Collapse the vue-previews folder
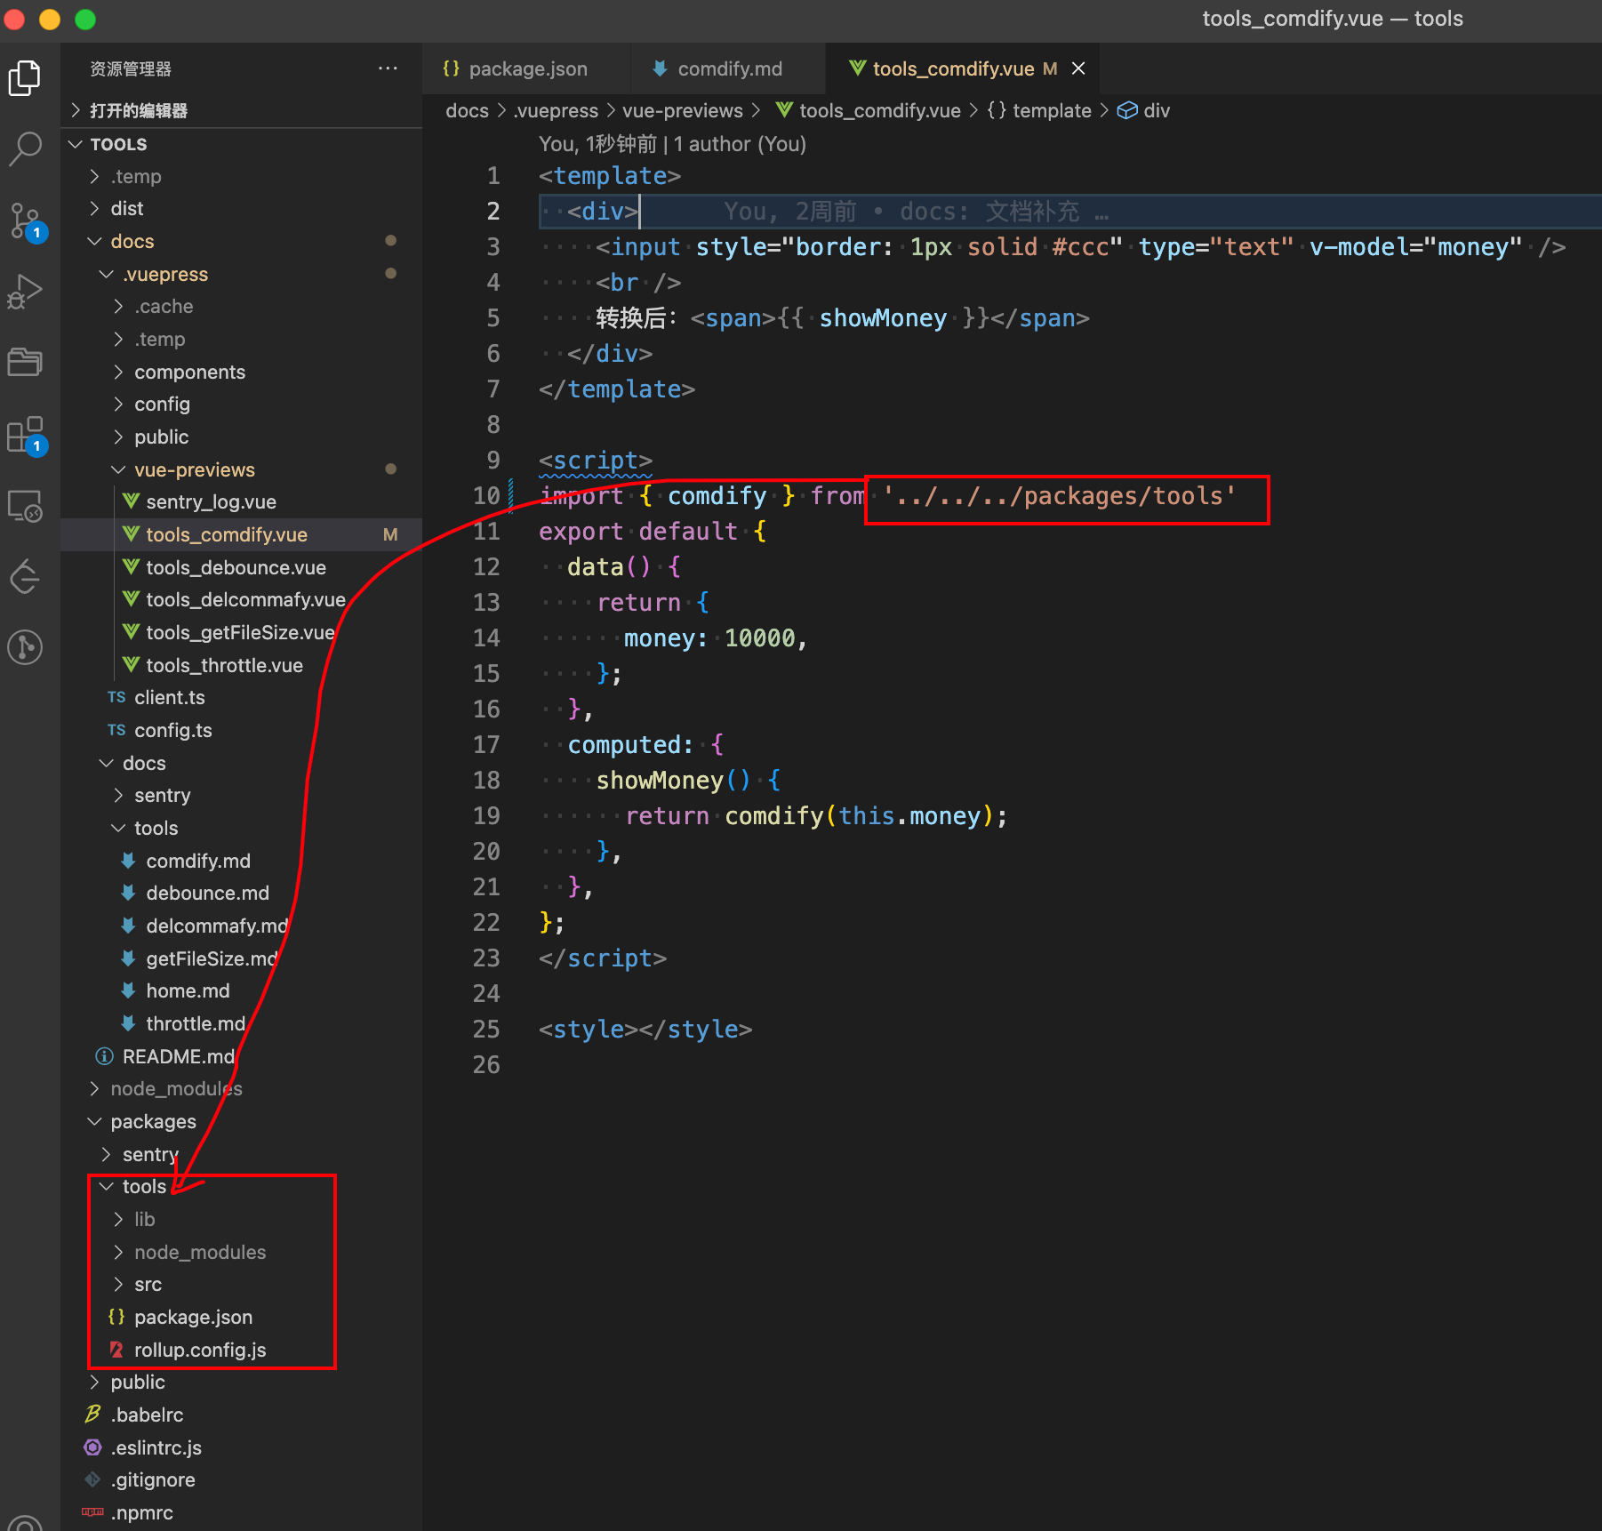 click(194, 469)
